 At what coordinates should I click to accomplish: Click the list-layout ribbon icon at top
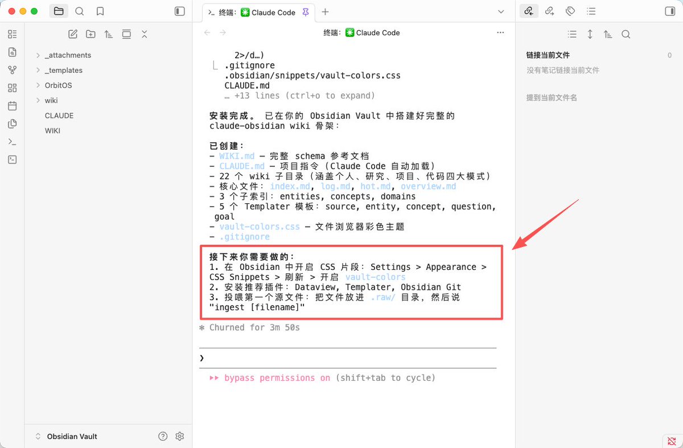tap(13, 34)
